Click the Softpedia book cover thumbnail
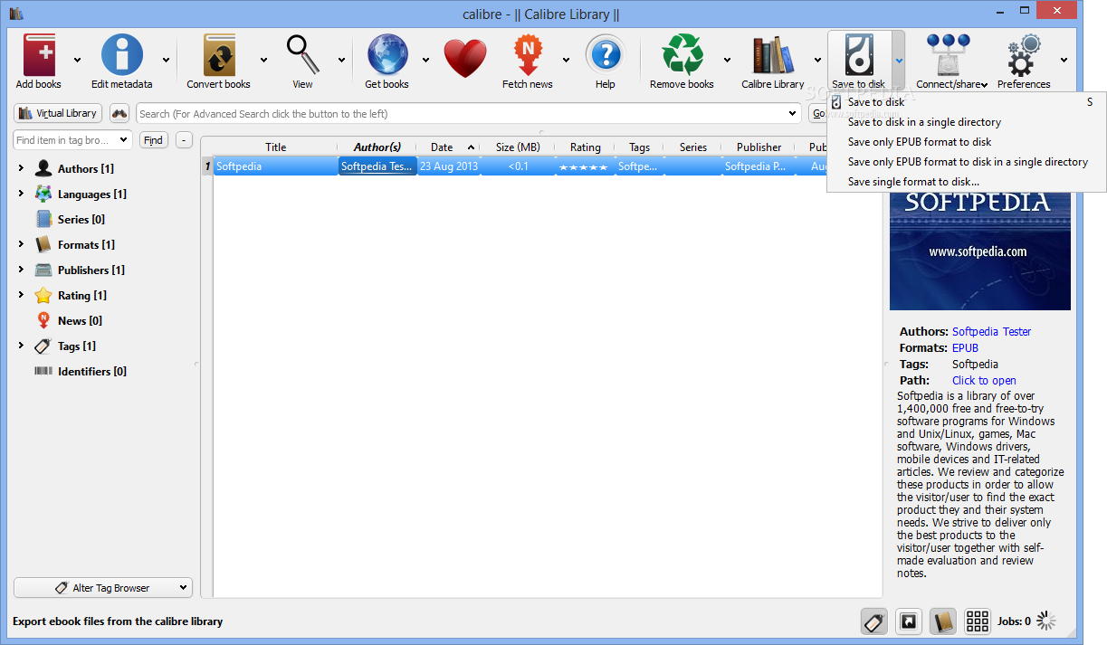 979,251
